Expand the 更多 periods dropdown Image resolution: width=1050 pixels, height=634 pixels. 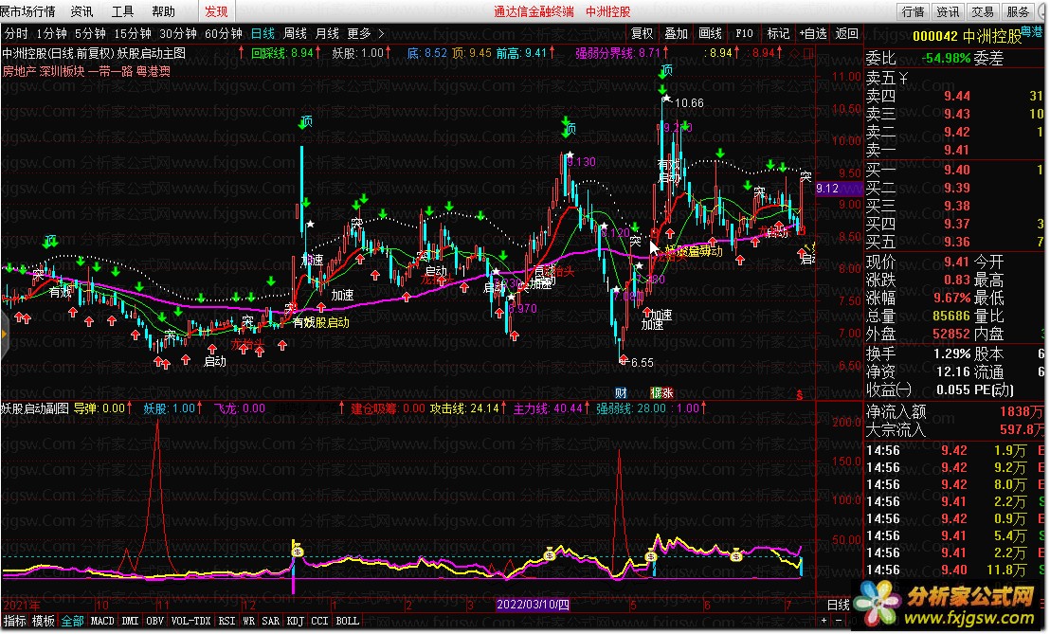(366, 33)
